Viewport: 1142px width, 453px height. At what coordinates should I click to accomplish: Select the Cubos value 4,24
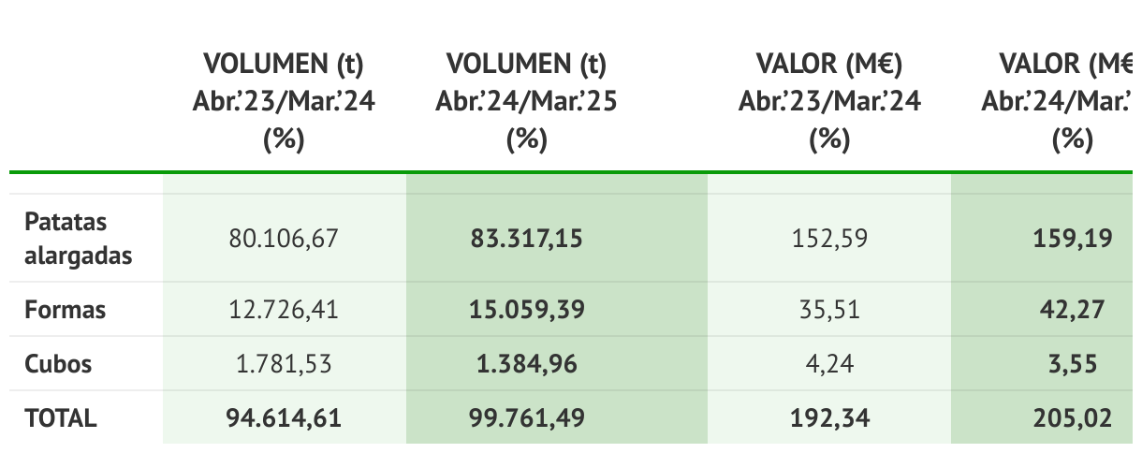829,363
